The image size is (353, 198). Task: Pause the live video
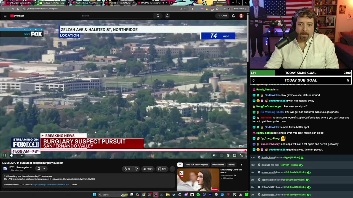pyautogui.click(x=4, y=155)
